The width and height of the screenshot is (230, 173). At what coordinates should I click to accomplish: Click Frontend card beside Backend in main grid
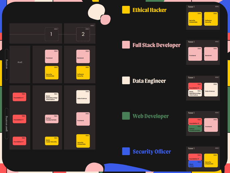click(x=51, y=56)
